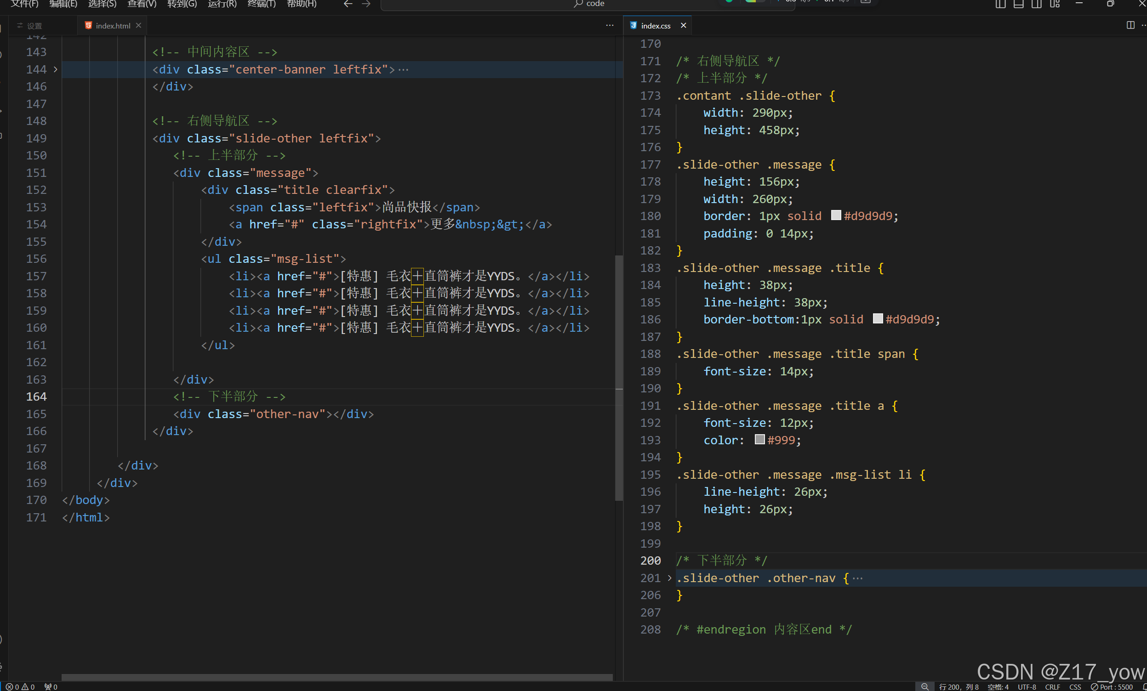This screenshot has height=691, width=1147.
Task: Expand the folded center-banner div at line 144
Action: (55, 69)
